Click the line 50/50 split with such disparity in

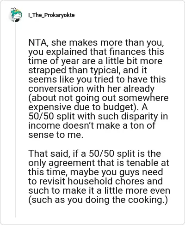(98, 116)
